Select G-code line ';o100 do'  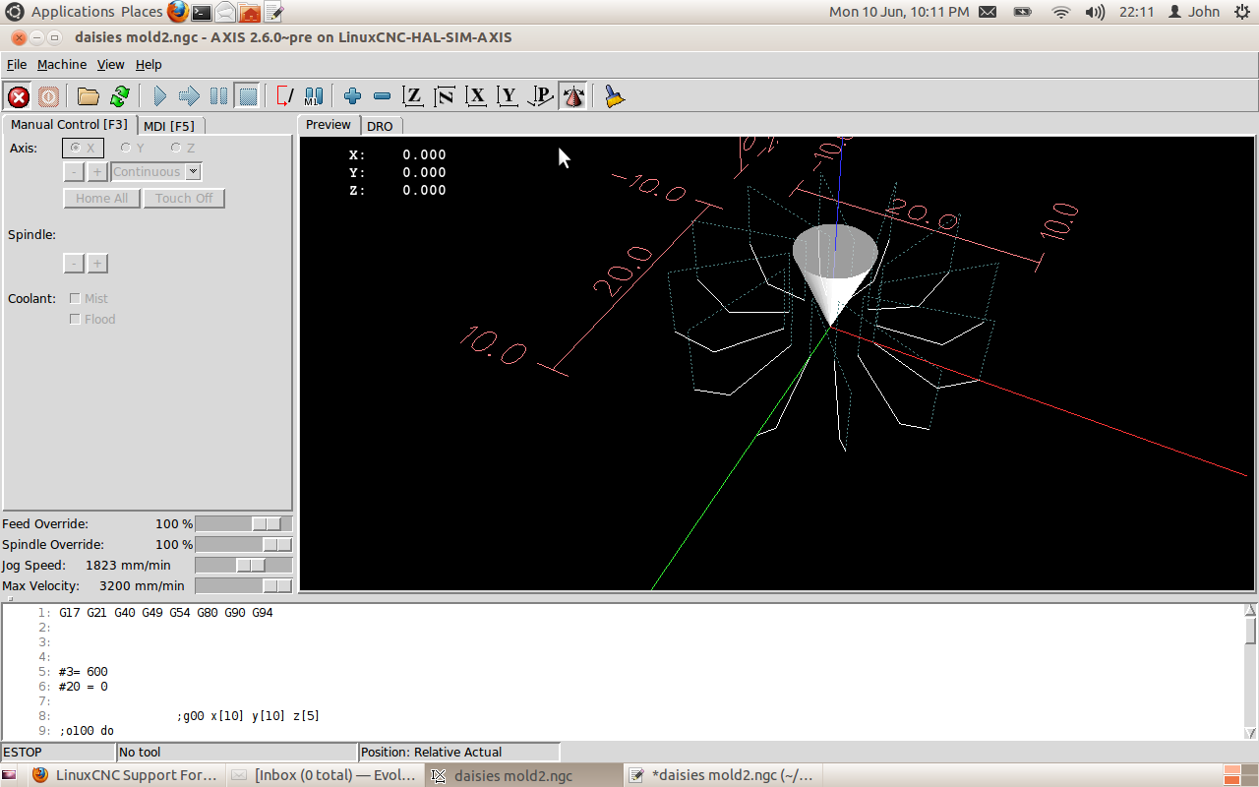pos(87,731)
